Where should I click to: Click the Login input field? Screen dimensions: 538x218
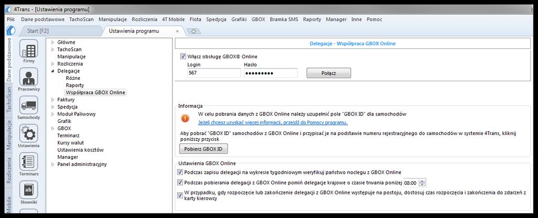point(214,73)
